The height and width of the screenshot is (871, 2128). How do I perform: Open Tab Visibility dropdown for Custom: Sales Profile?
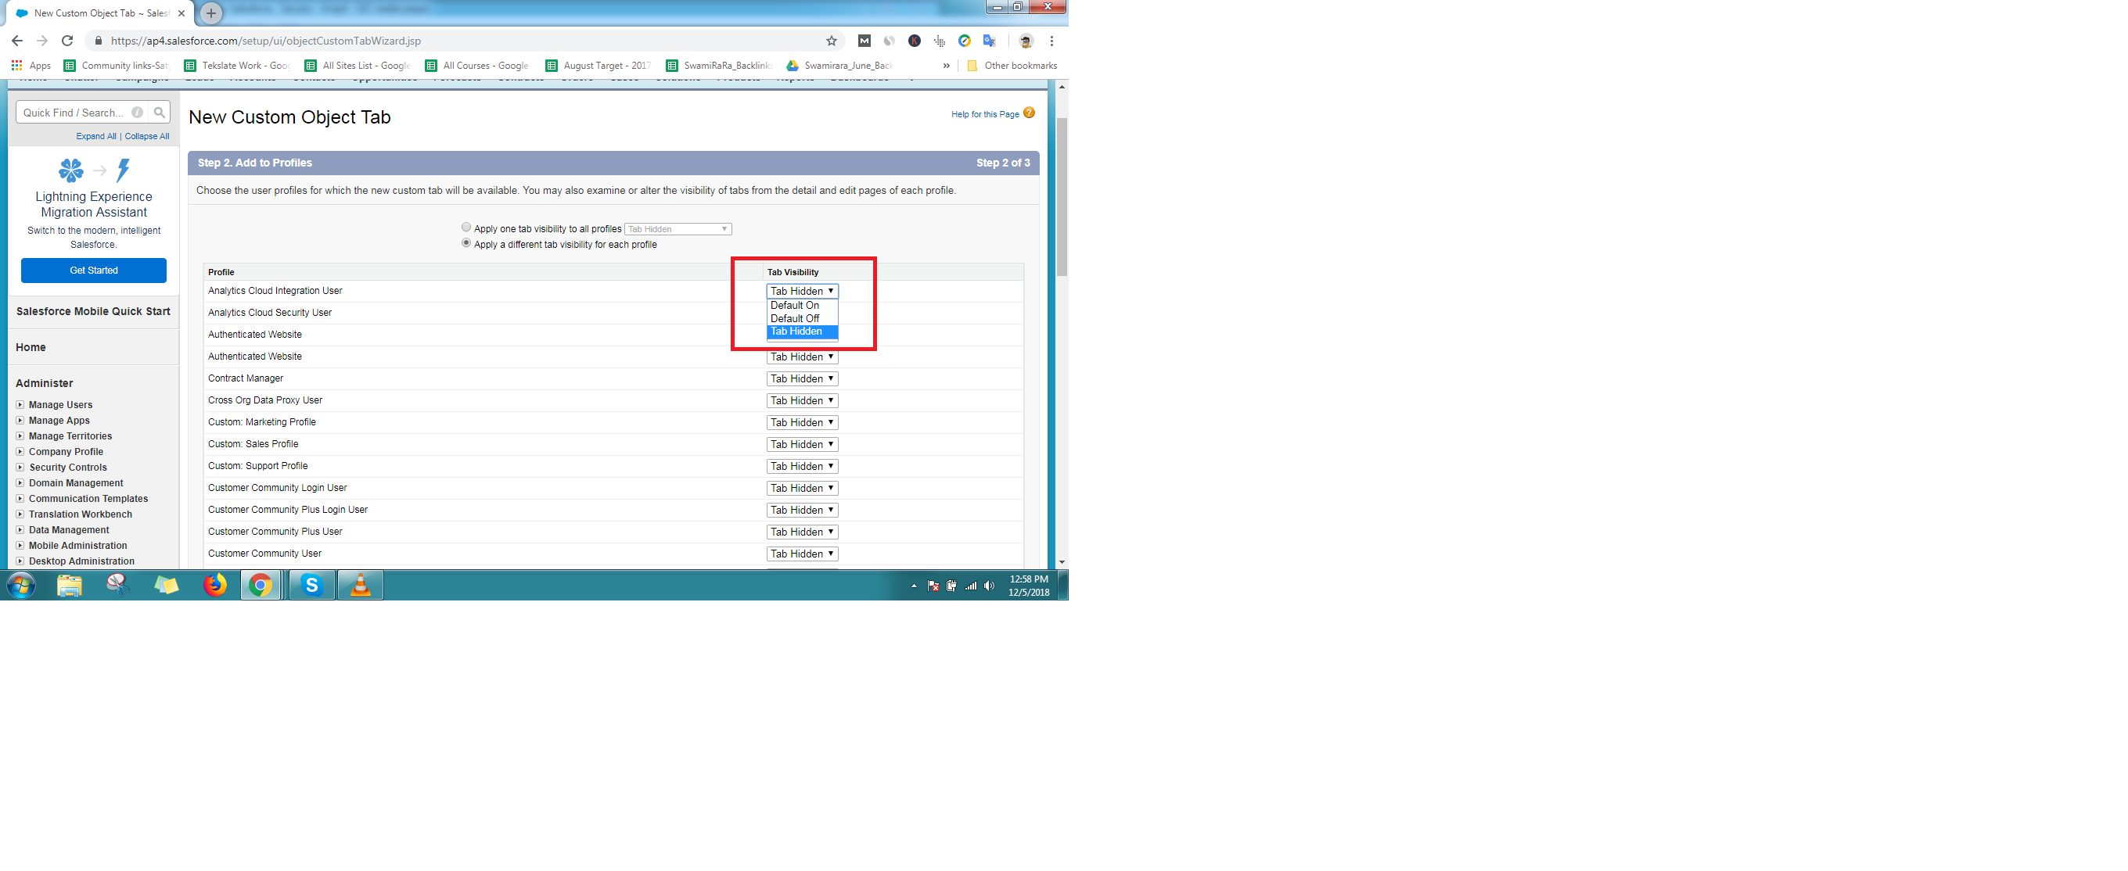click(802, 444)
